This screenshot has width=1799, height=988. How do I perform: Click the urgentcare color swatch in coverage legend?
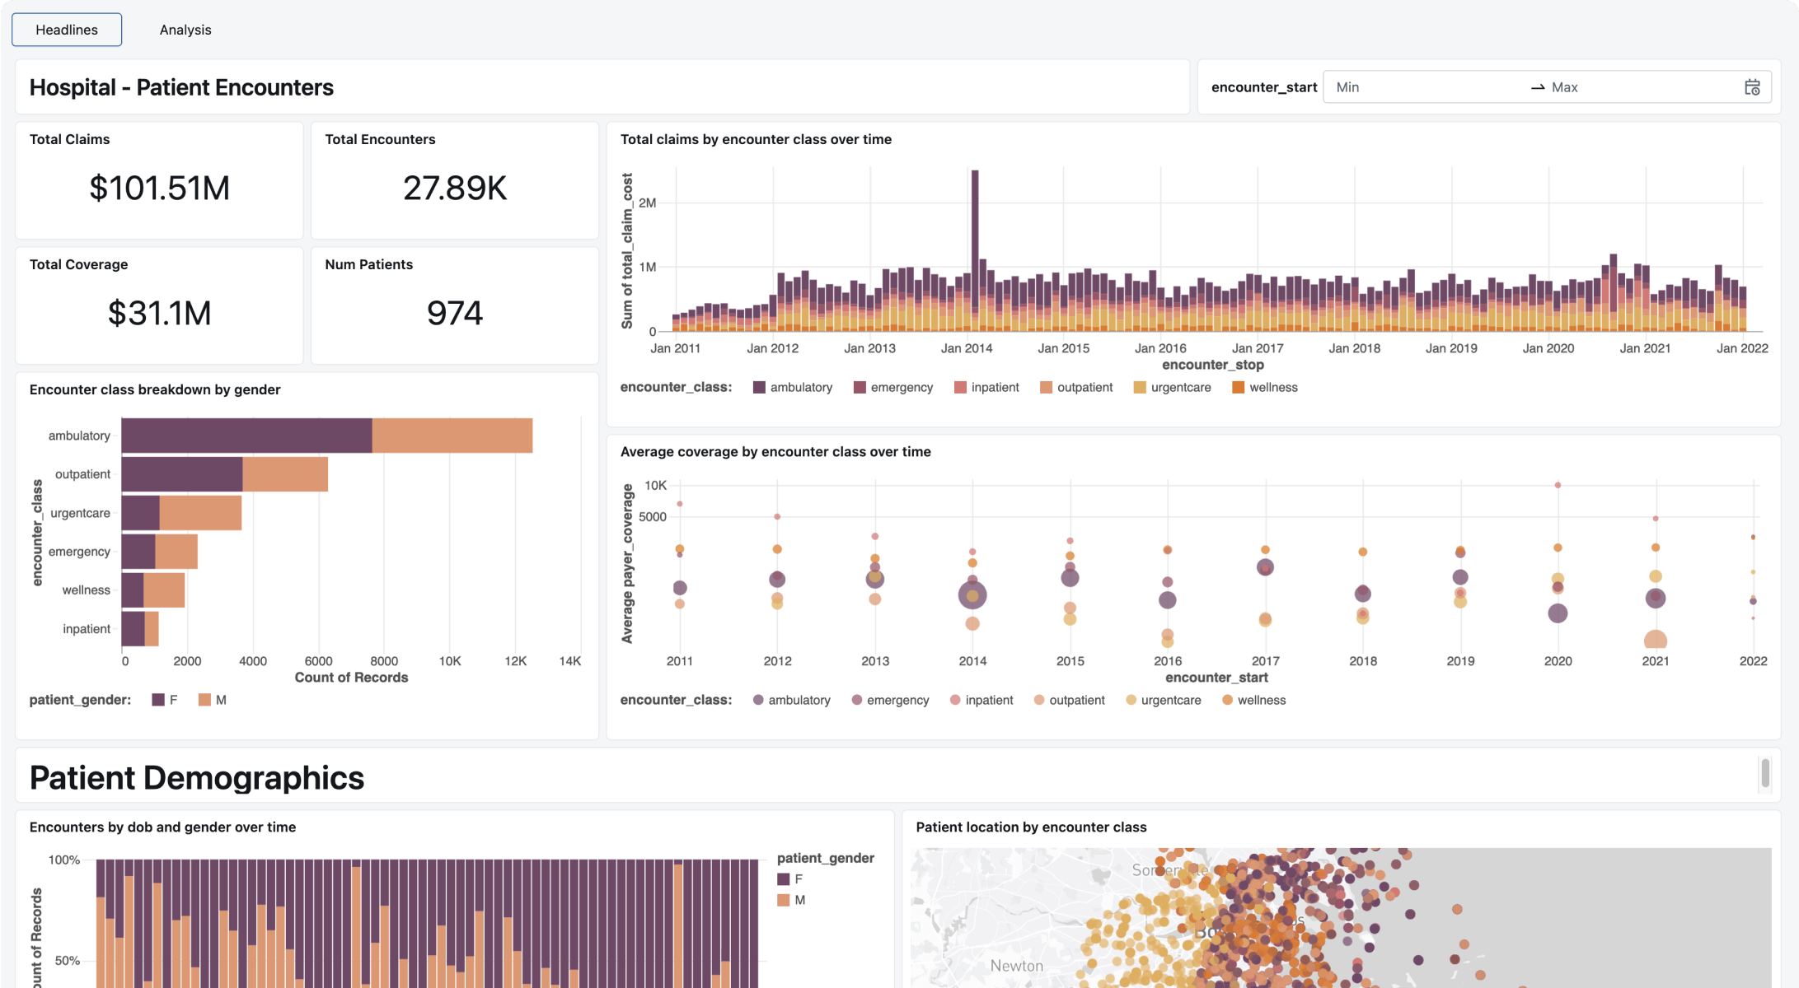pos(1133,700)
